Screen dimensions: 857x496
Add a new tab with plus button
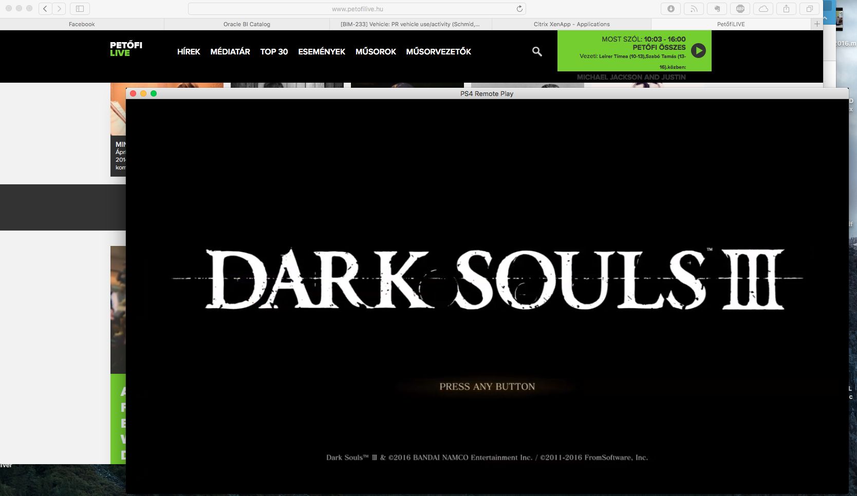tap(816, 24)
